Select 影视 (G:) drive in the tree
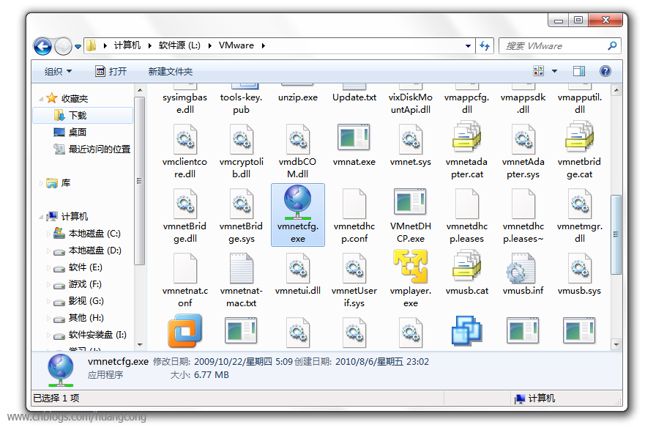The image size is (645, 430). point(78,301)
